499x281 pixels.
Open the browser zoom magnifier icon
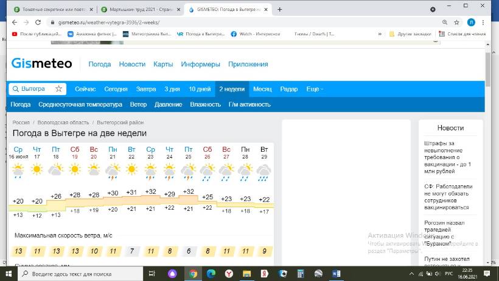[x=445, y=23]
